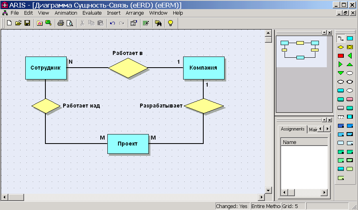Viewport: 358px width, 210px height.
Task: Click the Assignments list scrollbar right arrow
Action: click(324, 192)
